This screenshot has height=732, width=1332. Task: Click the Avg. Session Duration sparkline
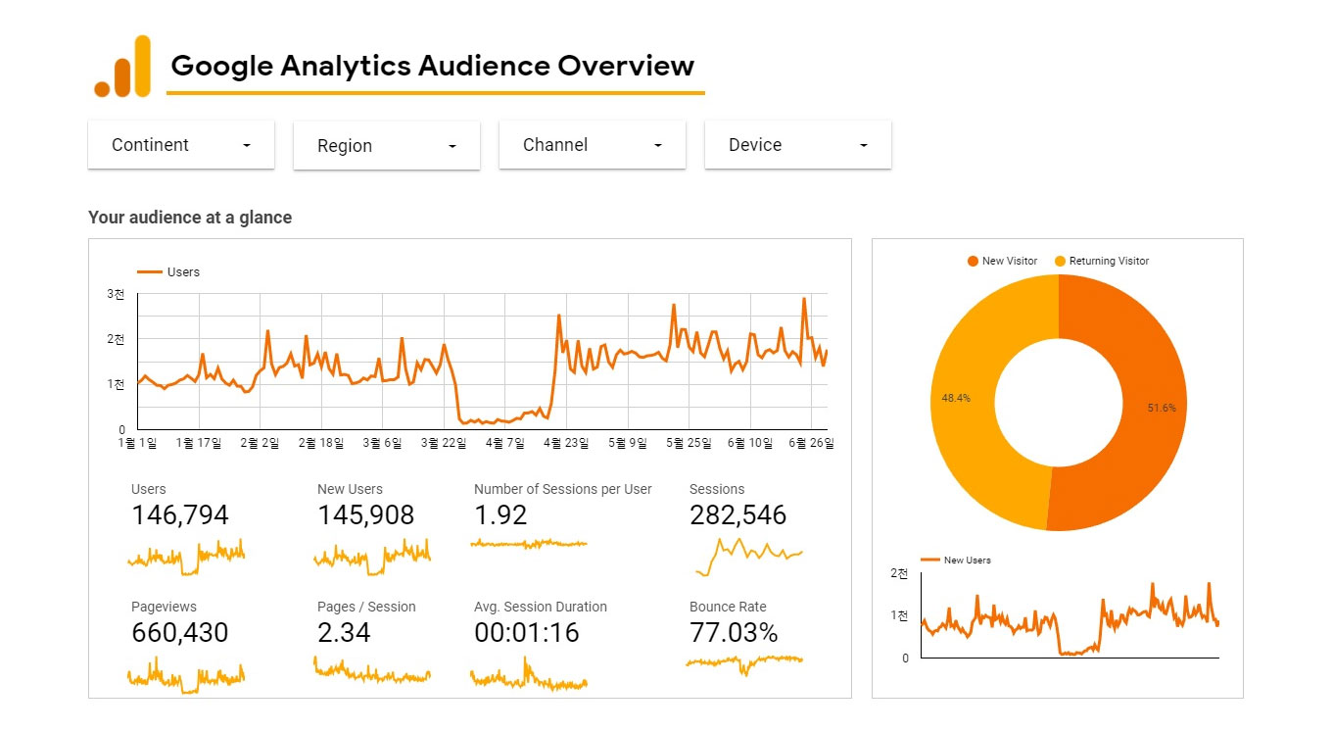(x=529, y=674)
